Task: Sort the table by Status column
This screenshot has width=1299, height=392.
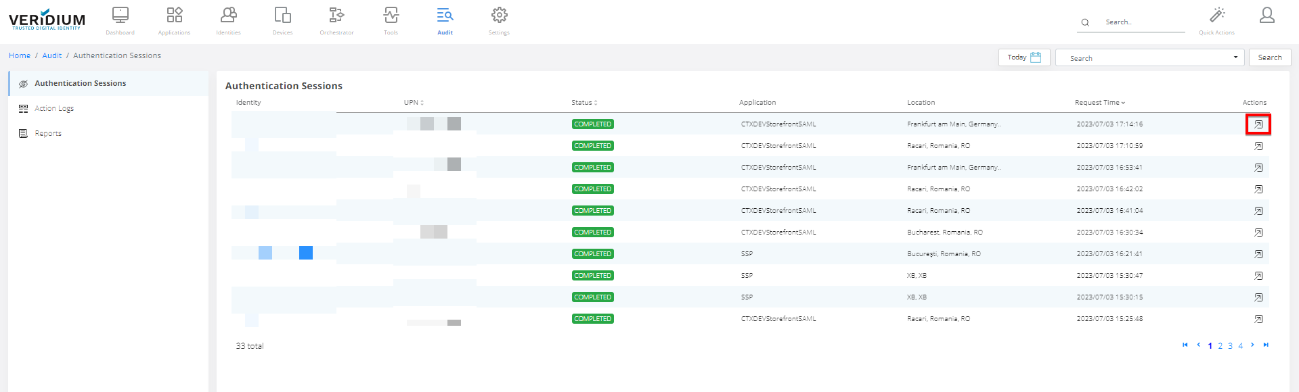Action: 584,103
